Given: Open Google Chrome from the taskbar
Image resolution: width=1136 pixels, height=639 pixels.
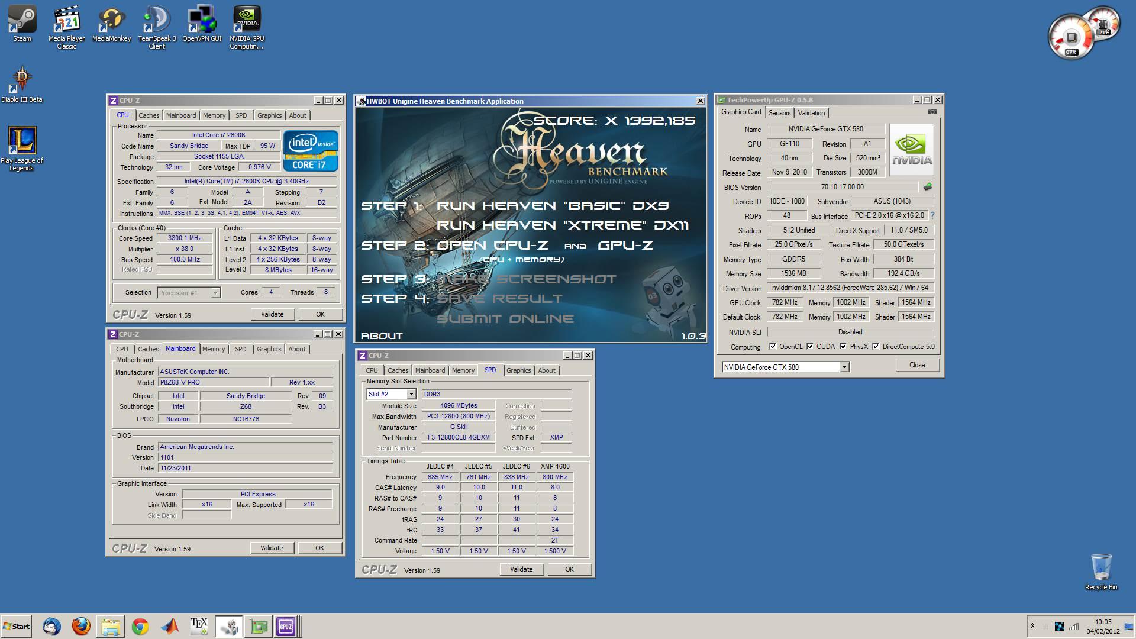Looking at the screenshot, I should [x=140, y=626].
